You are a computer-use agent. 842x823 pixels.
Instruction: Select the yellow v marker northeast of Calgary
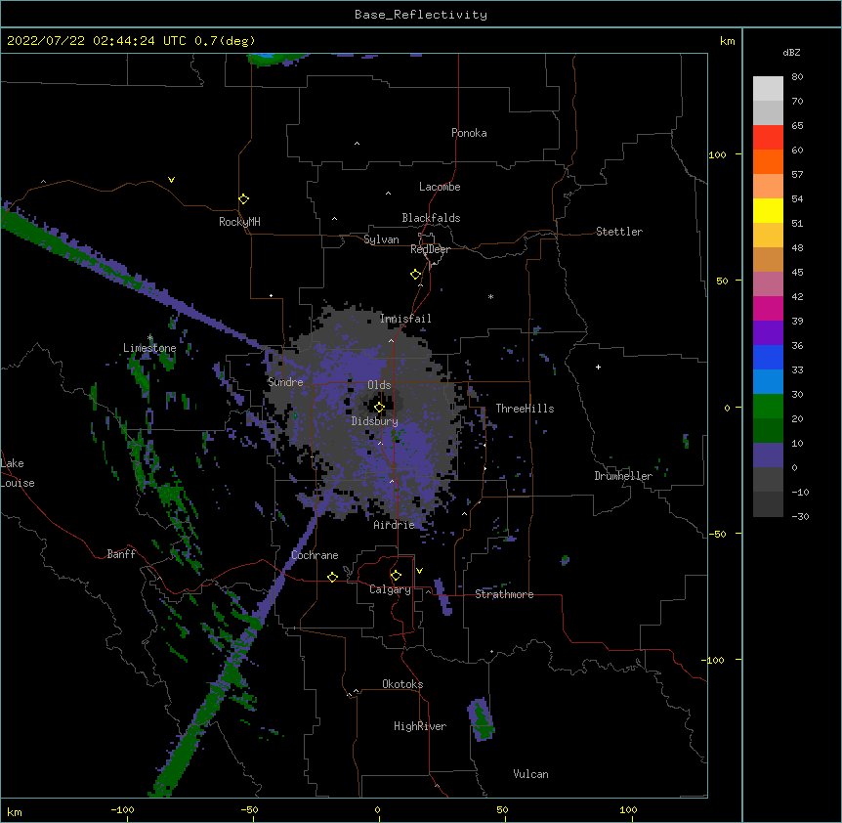[419, 571]
